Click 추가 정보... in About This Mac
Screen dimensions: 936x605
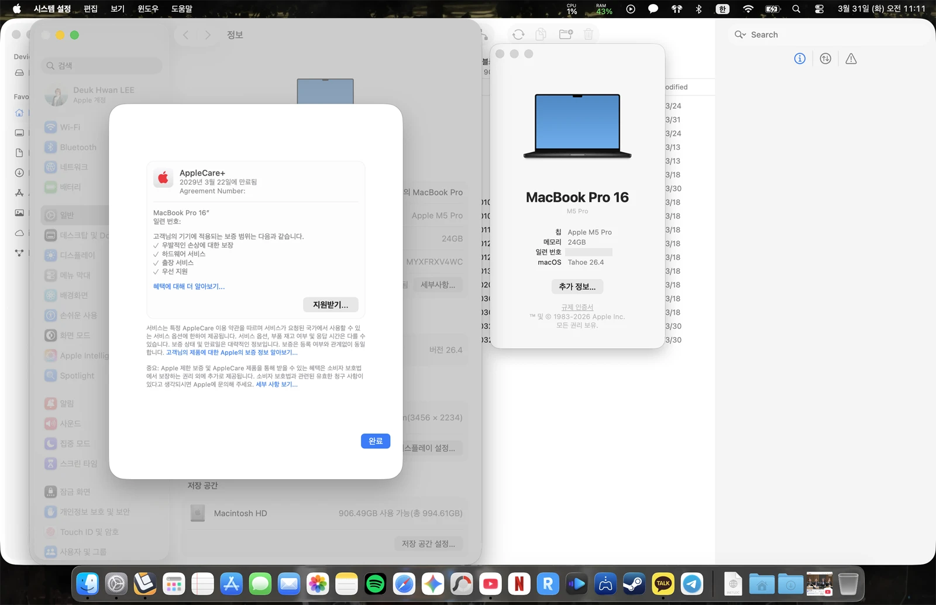(x=577, y=287)
